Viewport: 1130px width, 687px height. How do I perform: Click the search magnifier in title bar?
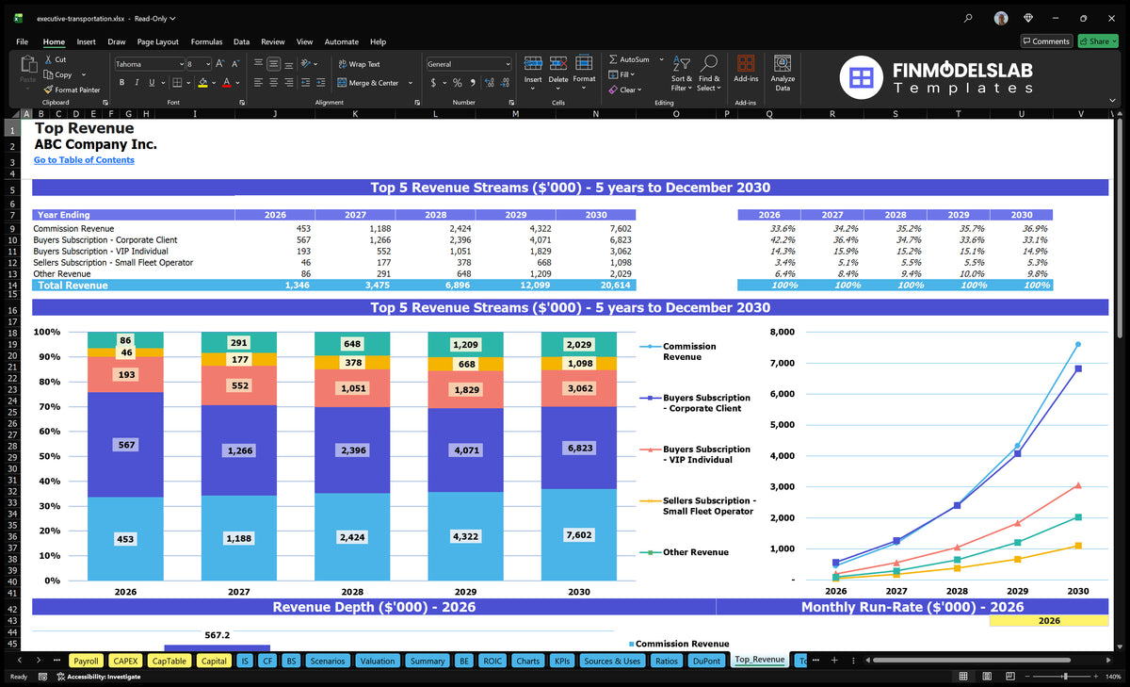click(968, 18)
